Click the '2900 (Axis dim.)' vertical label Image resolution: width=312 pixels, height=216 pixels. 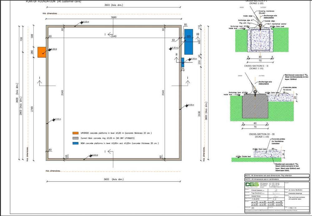[x=21, y=106]
